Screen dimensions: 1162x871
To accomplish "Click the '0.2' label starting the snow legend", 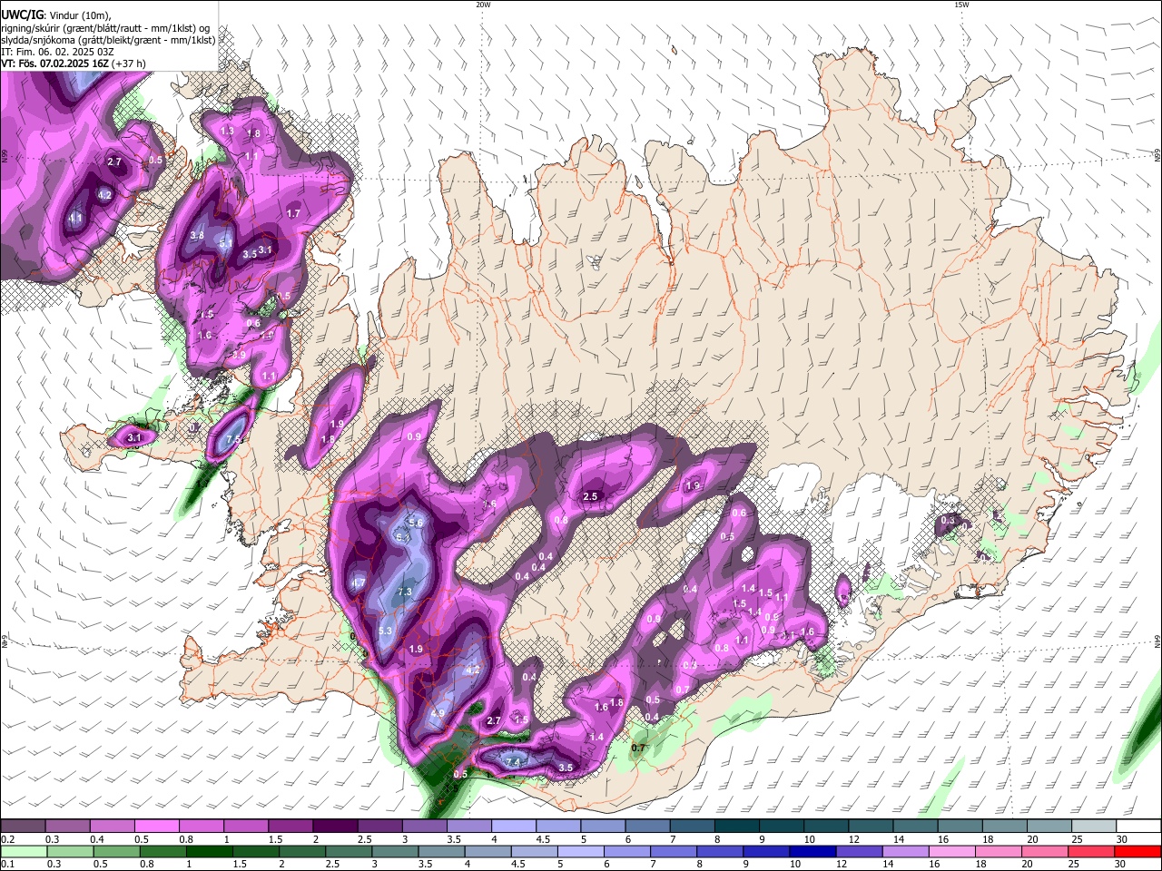I will pos(7,838).
